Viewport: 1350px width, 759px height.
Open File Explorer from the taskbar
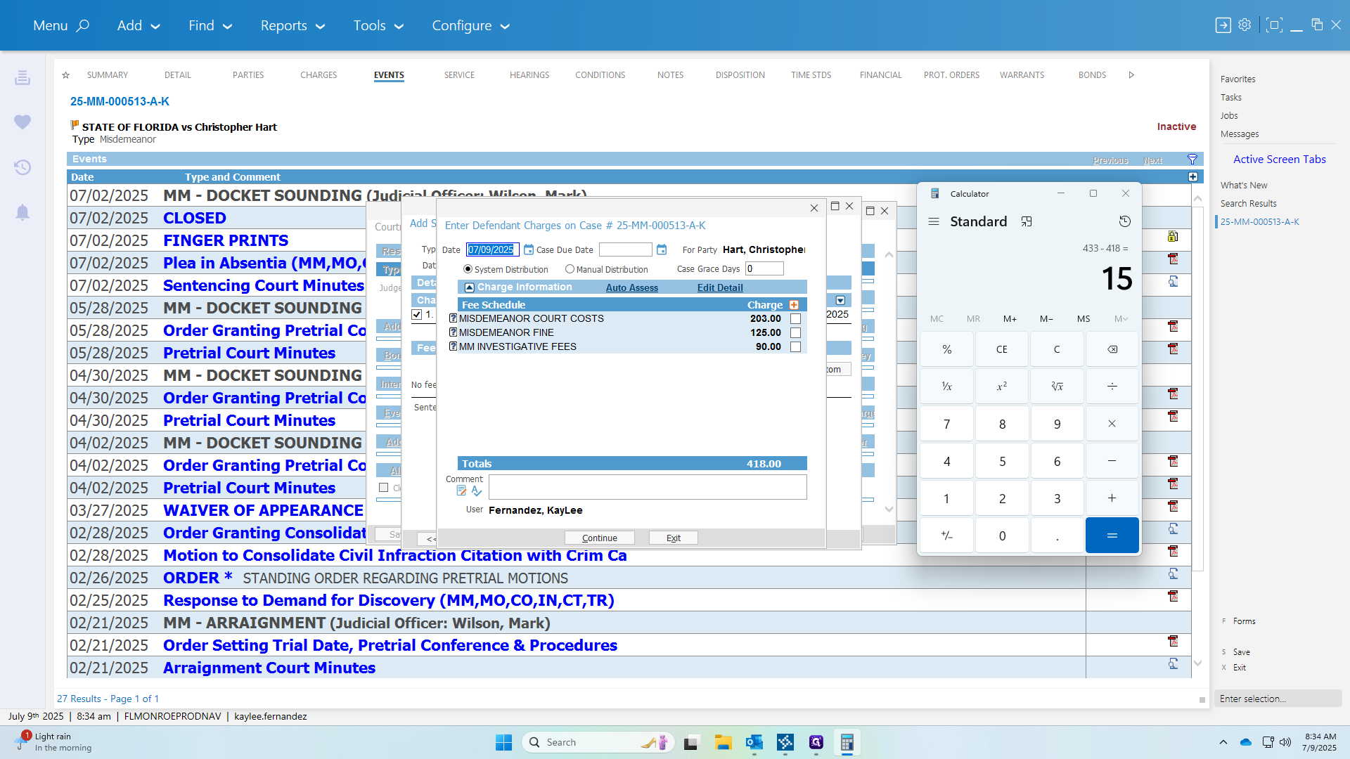point(724,742)
